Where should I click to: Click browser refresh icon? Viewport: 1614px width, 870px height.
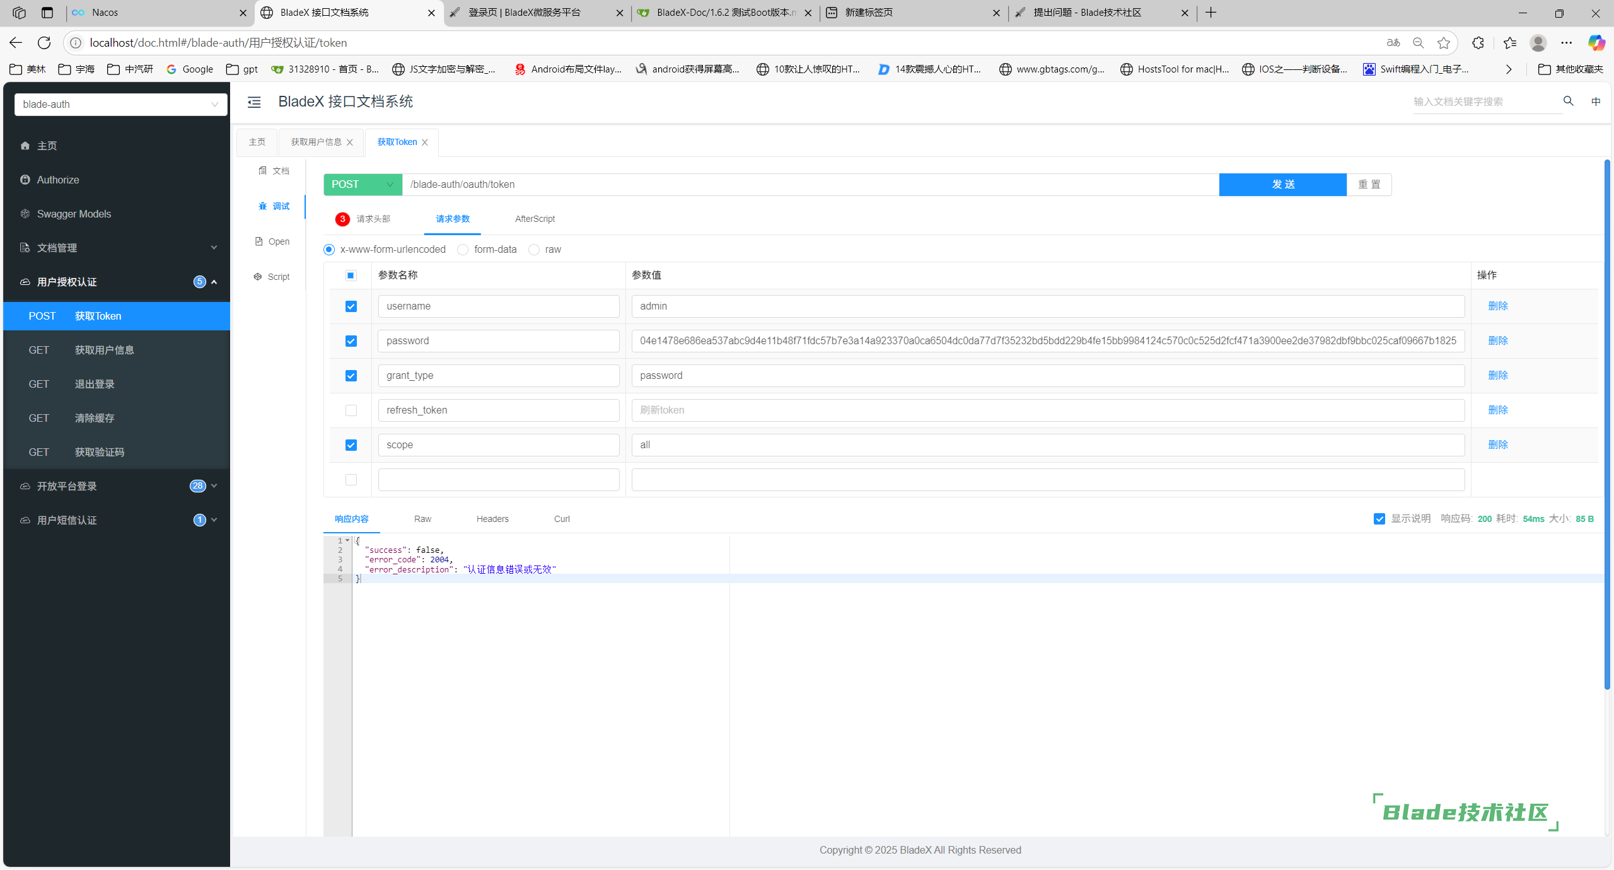(x=44, y=43)
